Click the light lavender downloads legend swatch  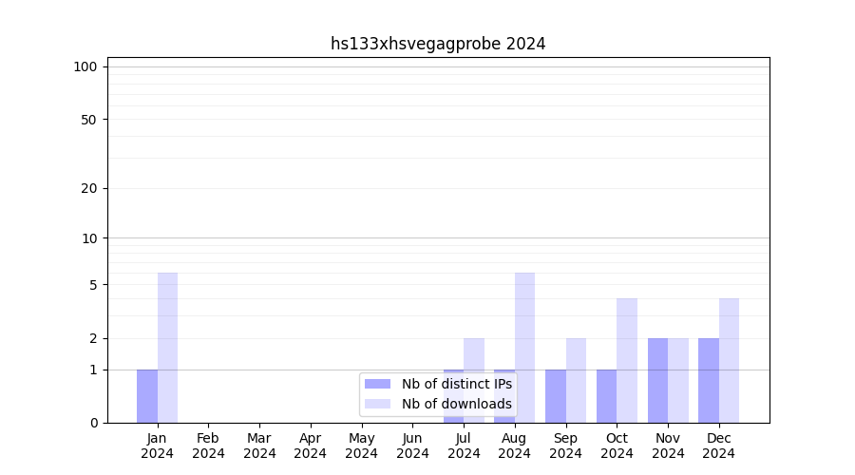coord(377,404)
